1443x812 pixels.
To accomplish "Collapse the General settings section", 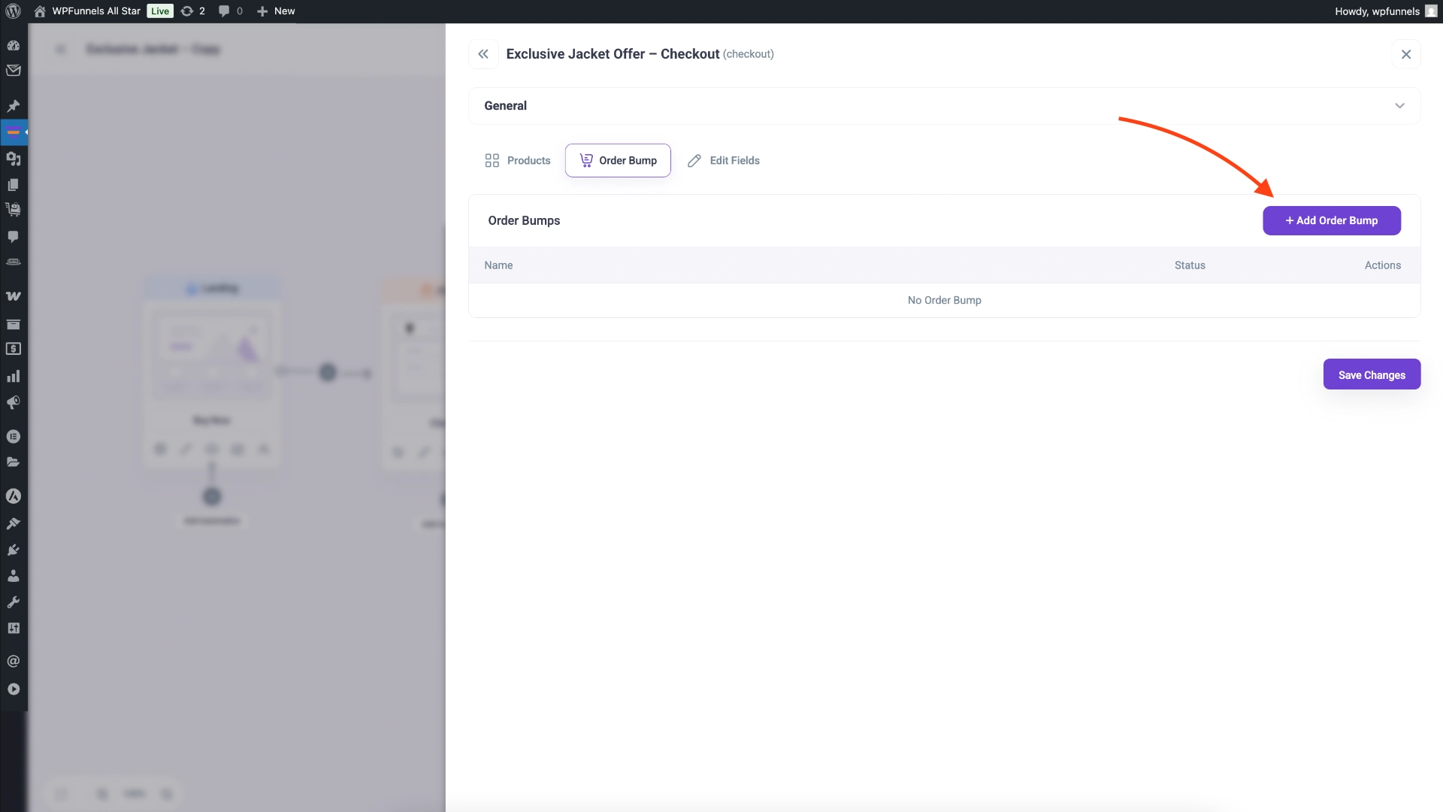I will [1399, 105].
